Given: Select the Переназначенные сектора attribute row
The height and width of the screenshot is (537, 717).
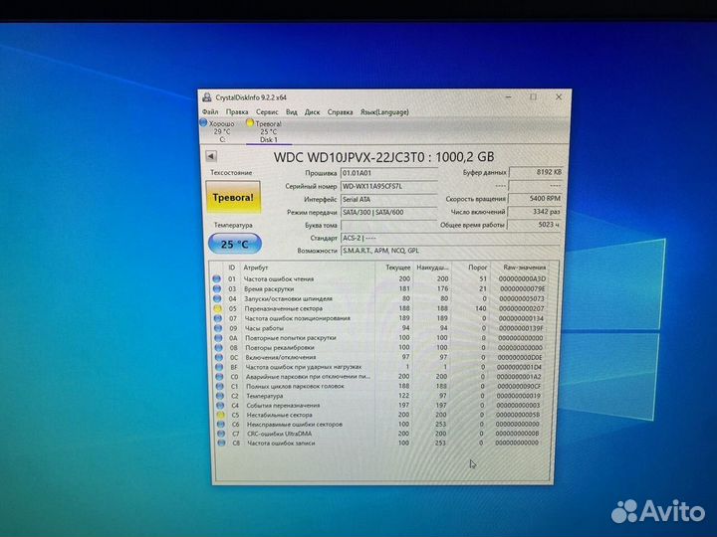Looking at the screenshot, I should click(299, 309).
